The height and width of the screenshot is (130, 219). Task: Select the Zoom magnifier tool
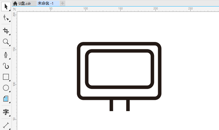[6, 42]
